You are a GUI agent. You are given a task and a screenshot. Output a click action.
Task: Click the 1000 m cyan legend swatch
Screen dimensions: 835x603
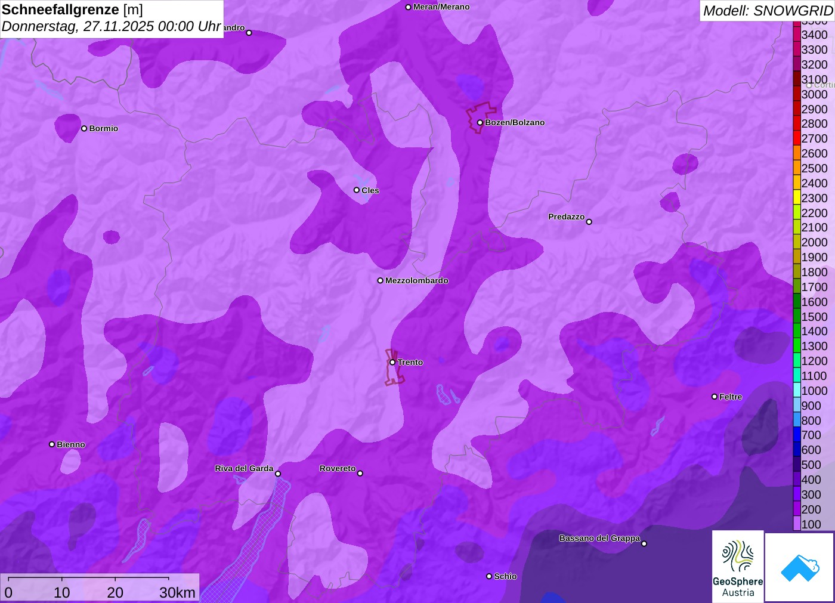pos(797,391)
